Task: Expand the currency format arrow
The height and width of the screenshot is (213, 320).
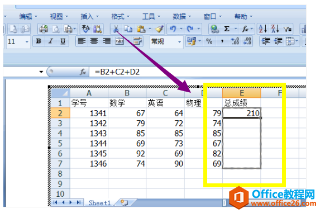Action: point(200,41)
